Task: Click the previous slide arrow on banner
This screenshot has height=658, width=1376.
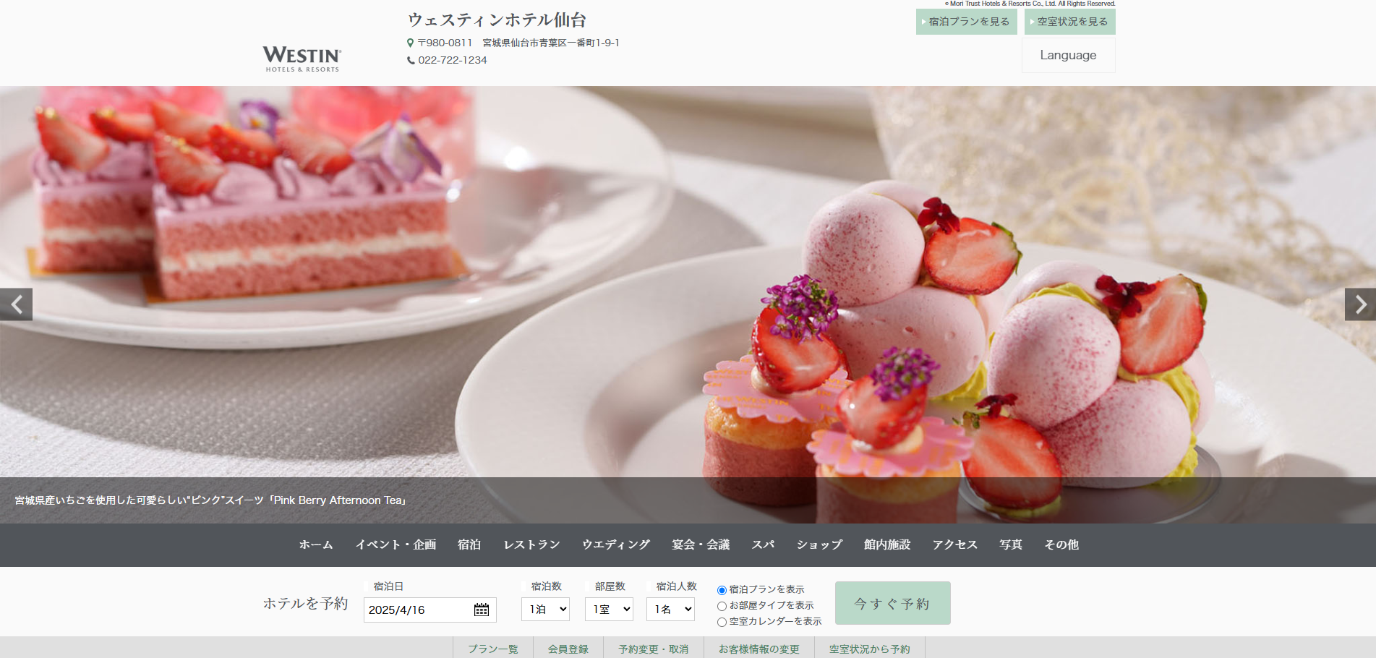Action: coord(16,304)
